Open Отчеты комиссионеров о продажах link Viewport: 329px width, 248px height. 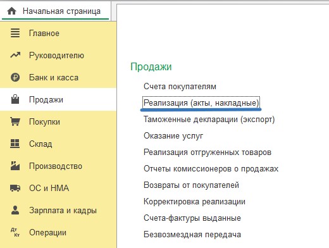pyautogui.click(x=211, y=169)
